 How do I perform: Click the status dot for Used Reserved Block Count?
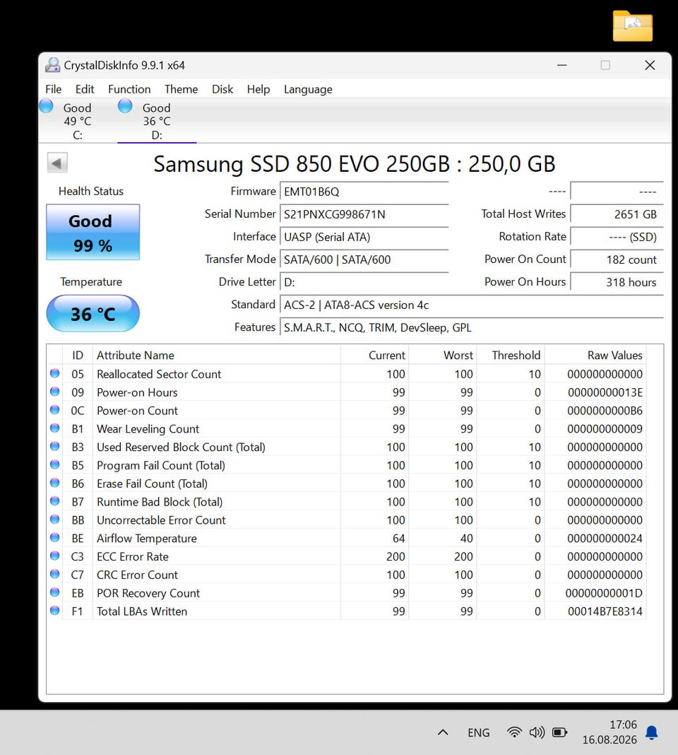(55, 446)
